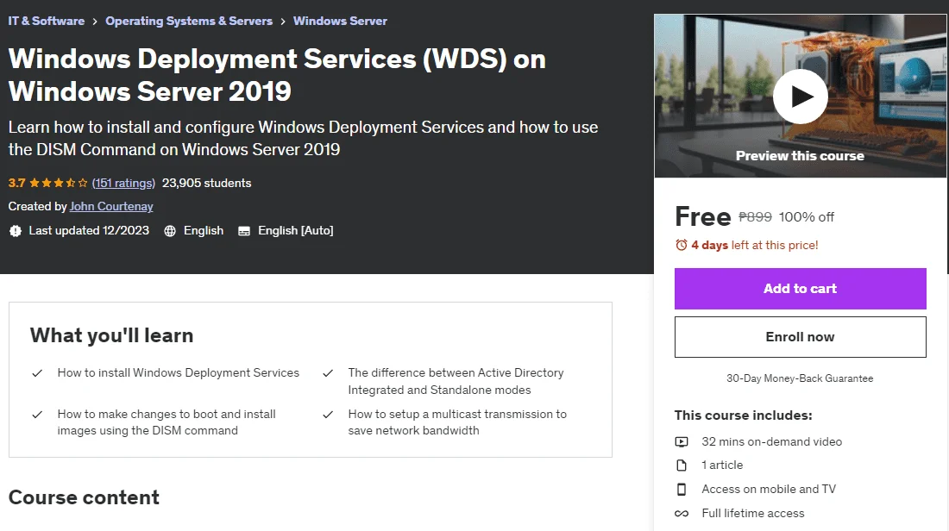Click the article document icon
The height and width of the screenshot is (531, 949).
pos(682,465)
